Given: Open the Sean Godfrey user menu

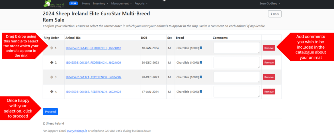Looking at the screenshot, I should tap(270, 3).
